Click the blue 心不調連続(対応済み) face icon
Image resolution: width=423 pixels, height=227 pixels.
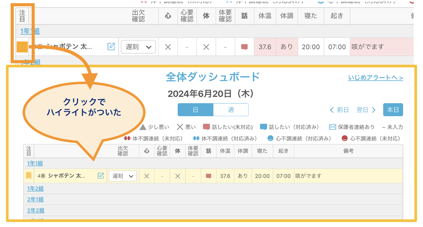(271, 138)
